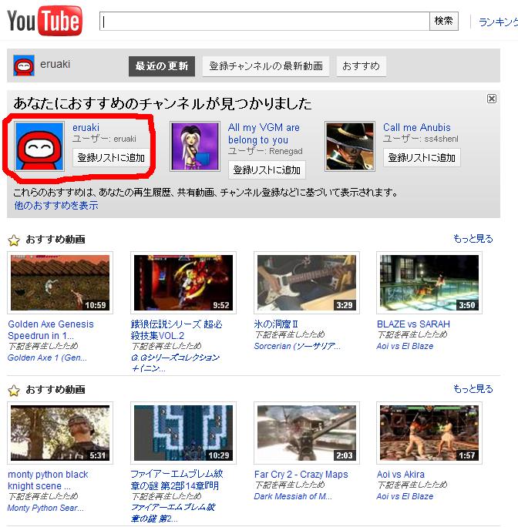
Task: Click the YouTube logo
Action: tap(45, 21)
